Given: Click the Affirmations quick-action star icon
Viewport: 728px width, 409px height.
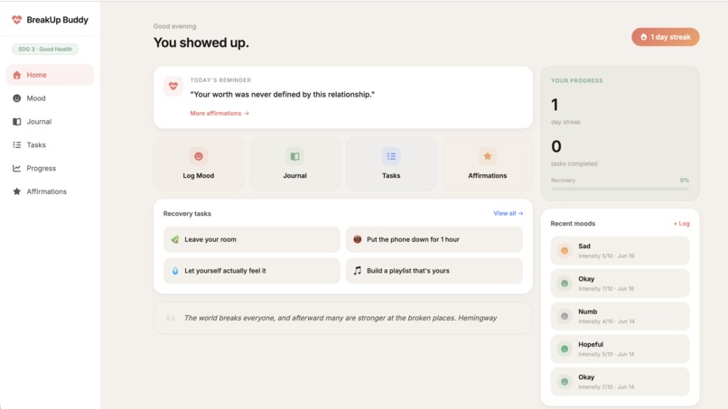Looking at the screenshot, I should click(488, 156).
